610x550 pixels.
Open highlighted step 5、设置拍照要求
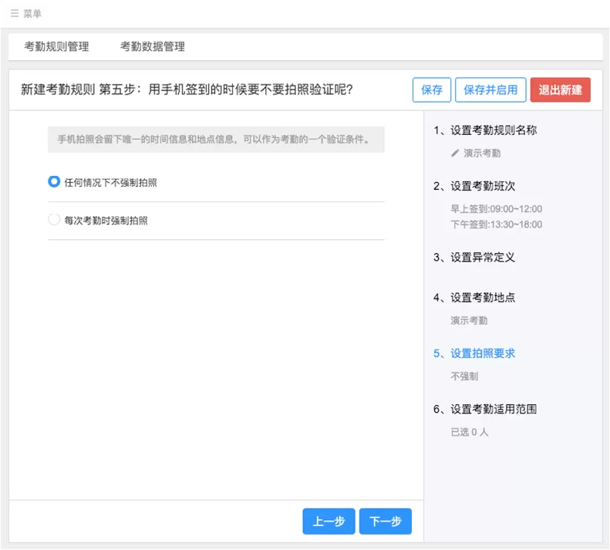tap(474, 353)
